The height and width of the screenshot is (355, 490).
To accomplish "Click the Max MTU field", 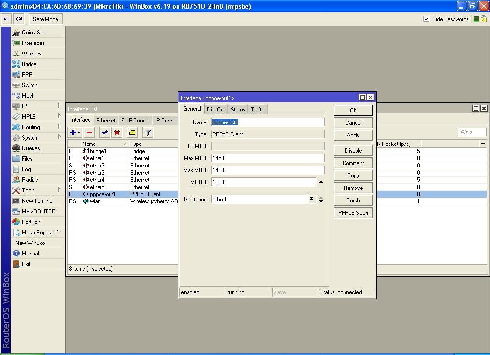I will 268,158.
